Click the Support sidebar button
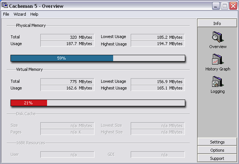Viewport: 239px width, 164px height. pos(217,158)
